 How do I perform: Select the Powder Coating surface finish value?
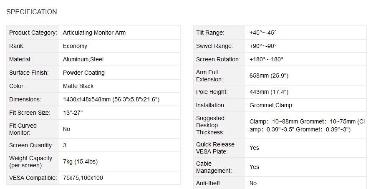tap(84, 73)
